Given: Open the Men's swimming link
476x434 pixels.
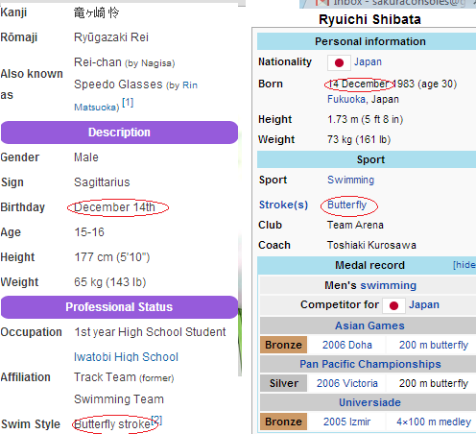Looking at the screenshot, I should coord(389,285).
